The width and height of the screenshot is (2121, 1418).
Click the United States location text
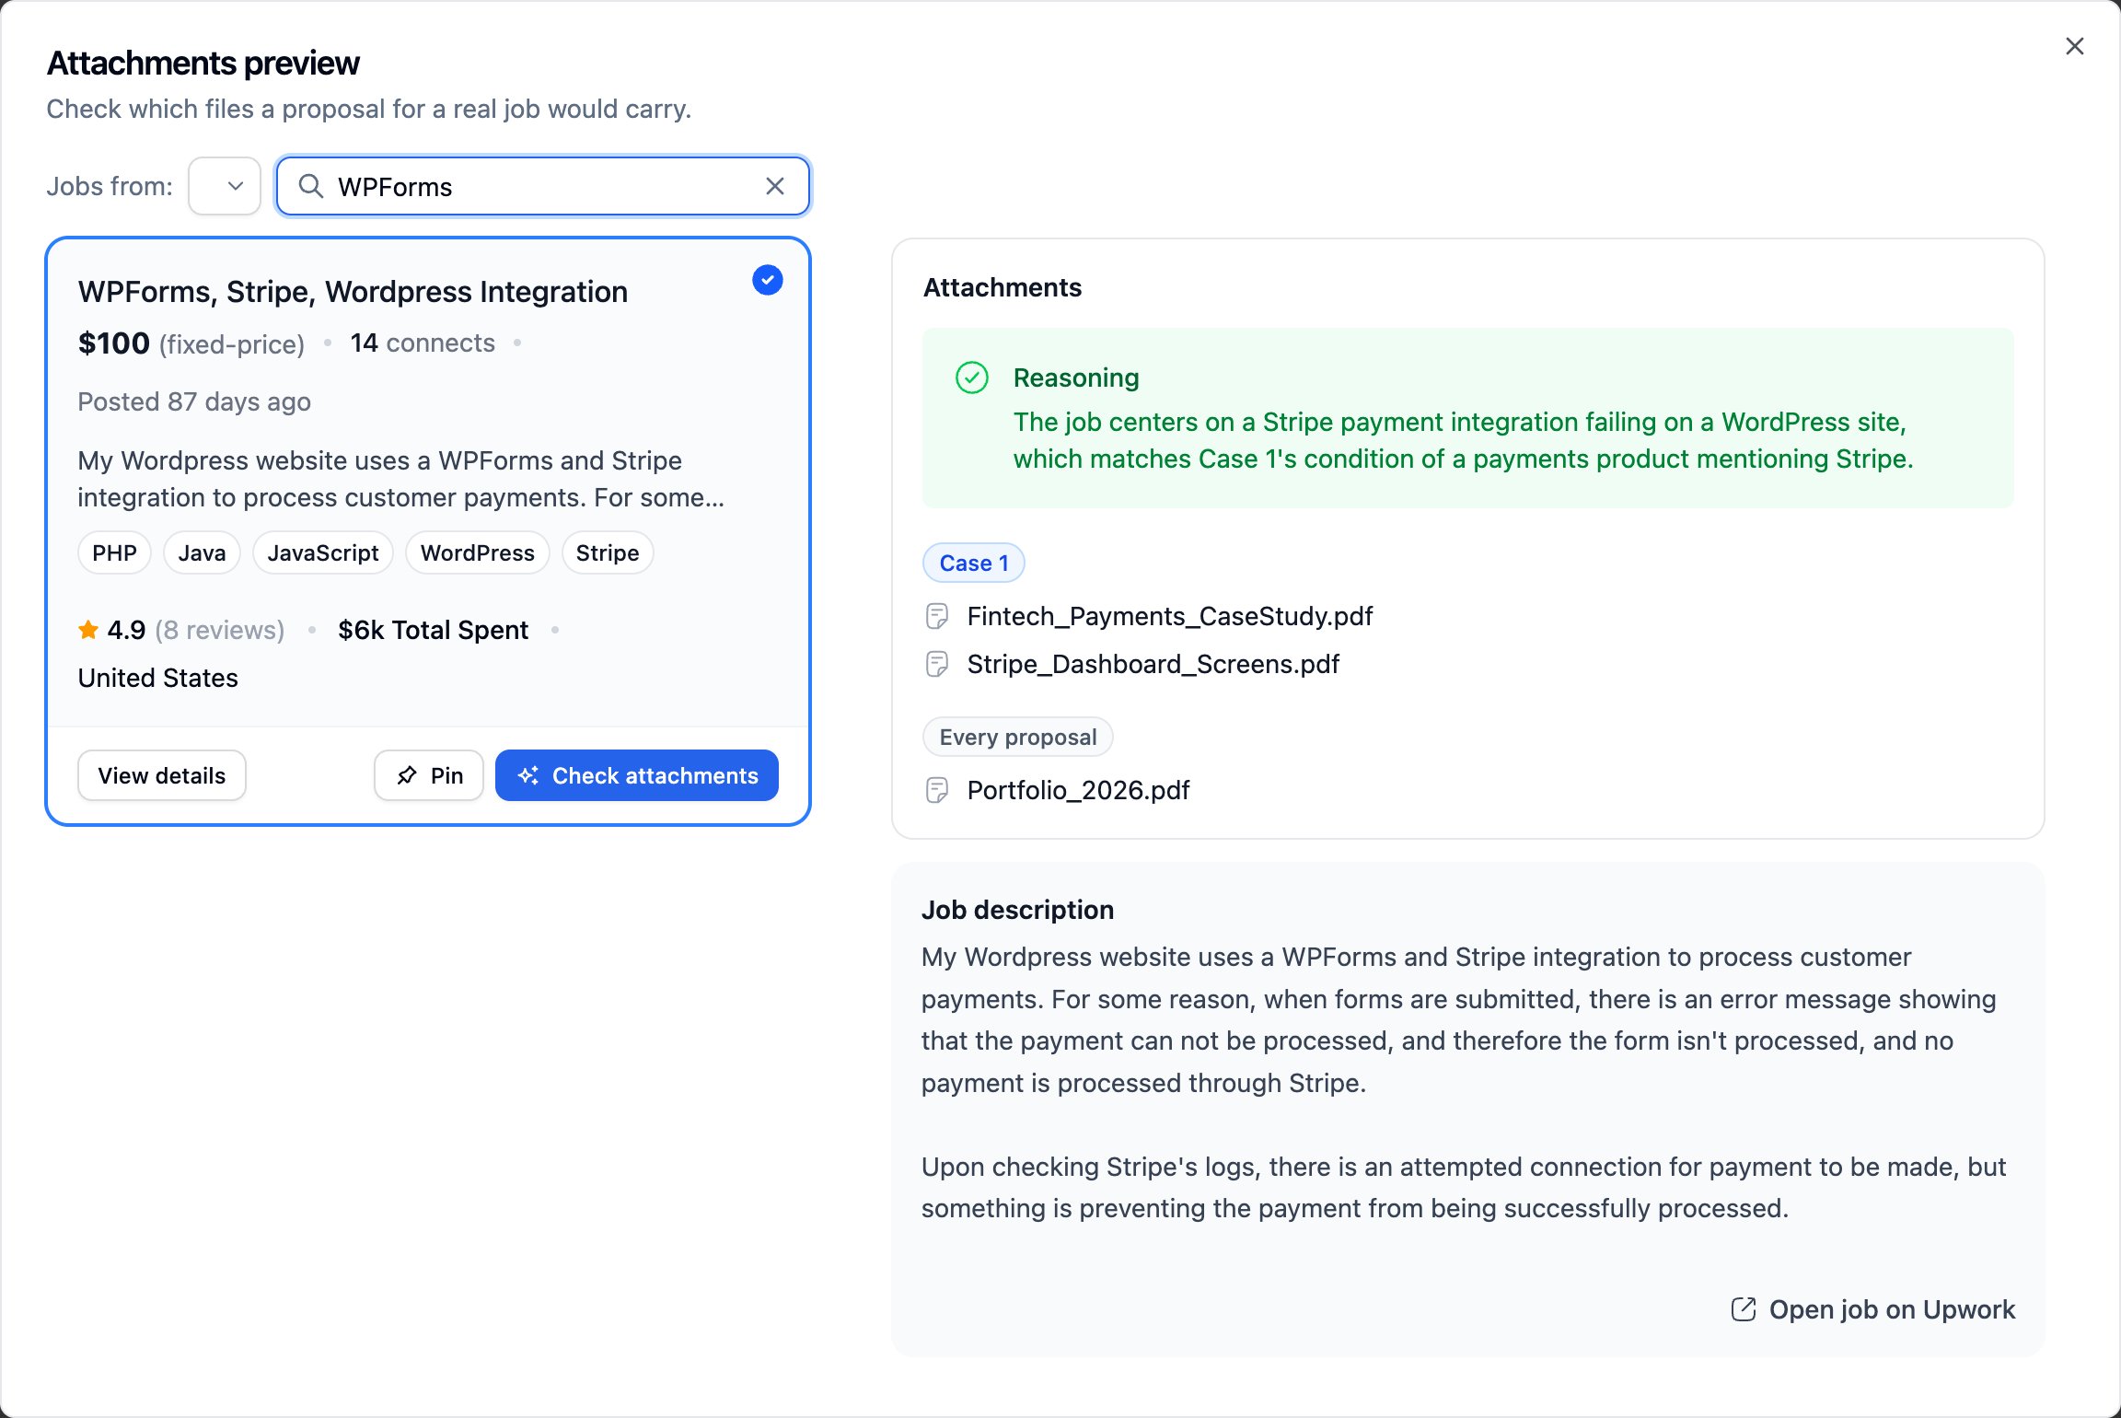[x=157, y=678]
